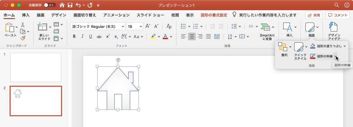Image resolution: width=353 pixels, height=127 pixels.
Task: Open the スライド ショー tab
Action: click(x=150, y=15)
